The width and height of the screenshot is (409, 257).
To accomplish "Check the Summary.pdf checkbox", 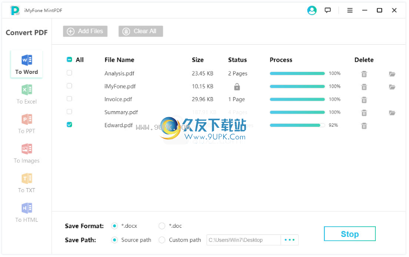I will click(70, 112).
